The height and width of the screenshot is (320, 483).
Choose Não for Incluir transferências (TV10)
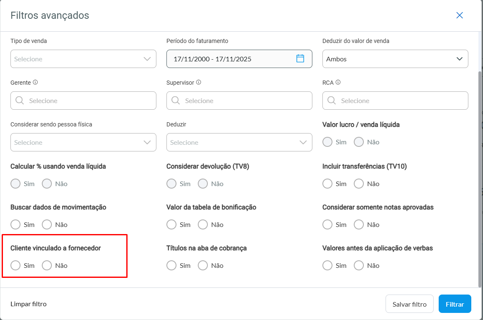coord(359,184)
